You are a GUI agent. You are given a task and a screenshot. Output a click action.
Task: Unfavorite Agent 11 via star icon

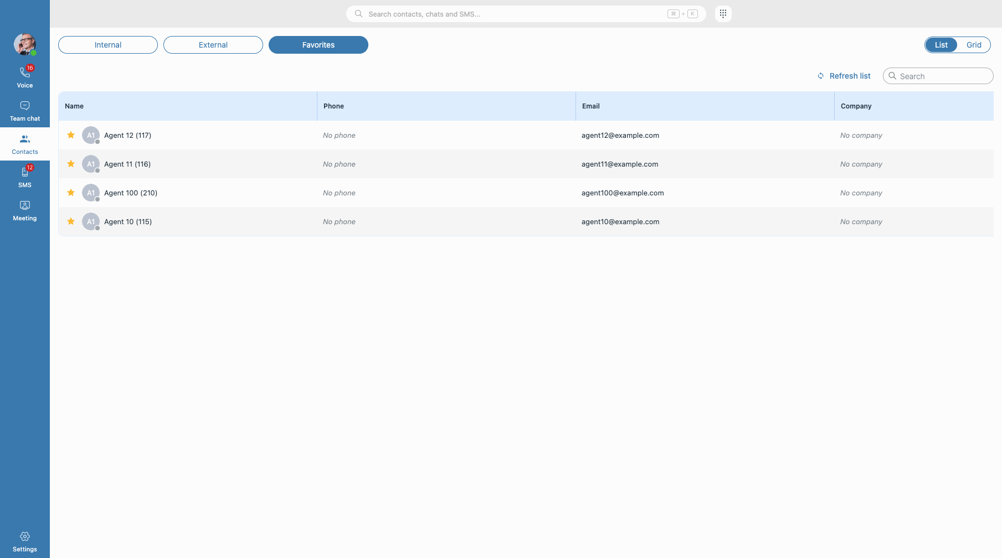pos(71,164)
